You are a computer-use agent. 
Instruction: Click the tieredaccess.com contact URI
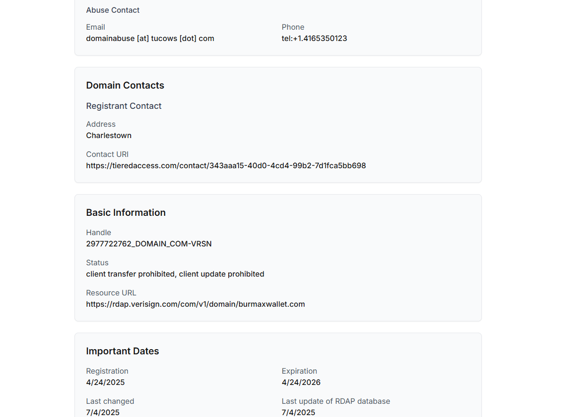coord(226,166)
